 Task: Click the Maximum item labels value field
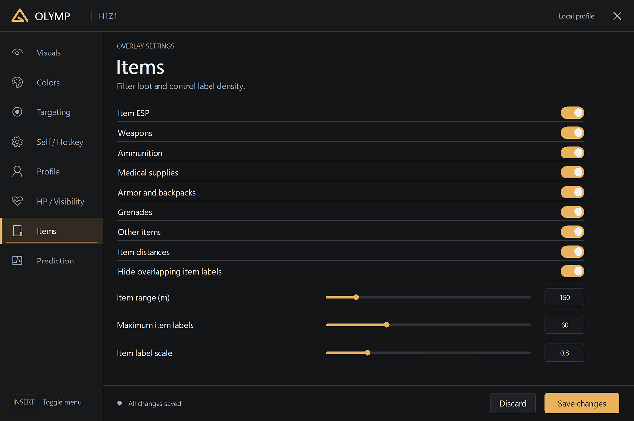564,325
